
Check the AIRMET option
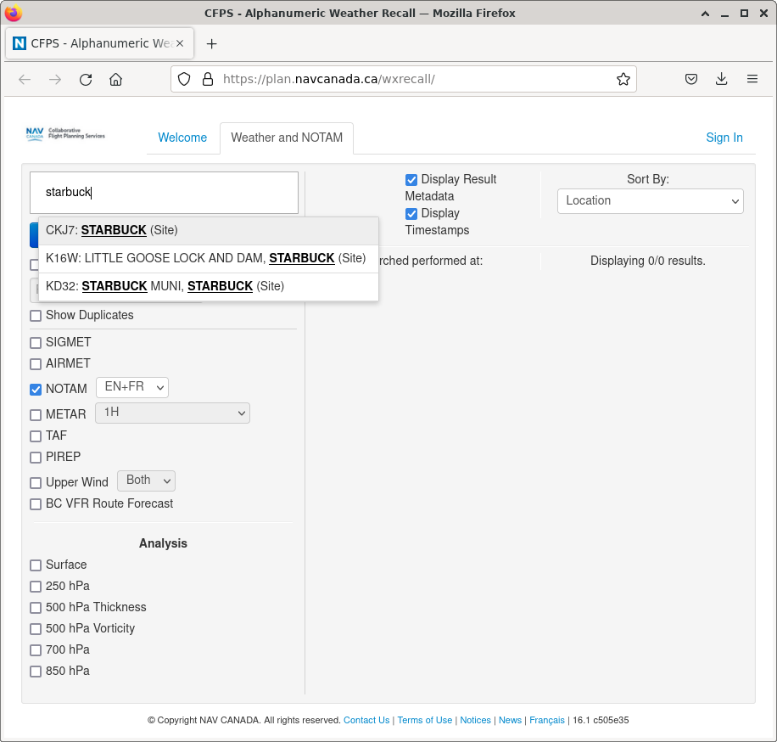(36, 364)
